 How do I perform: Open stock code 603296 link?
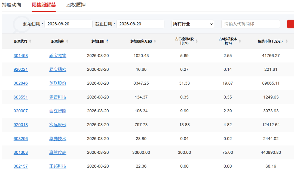coord(21,139)
